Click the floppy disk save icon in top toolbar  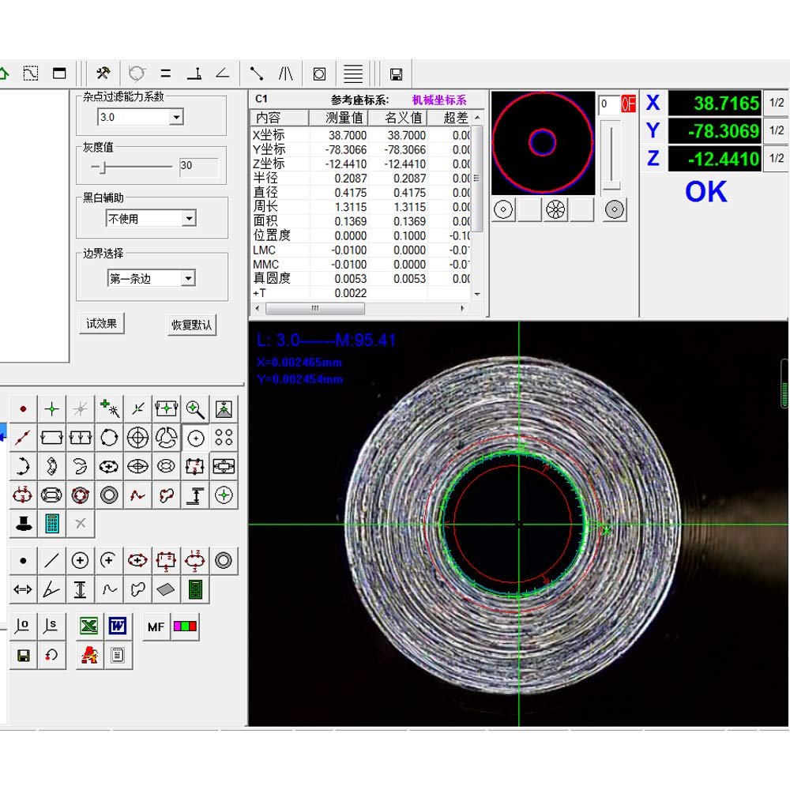(397, 74)
